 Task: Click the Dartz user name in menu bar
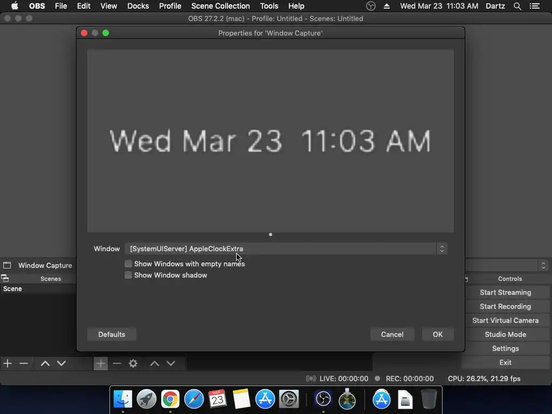495,6
